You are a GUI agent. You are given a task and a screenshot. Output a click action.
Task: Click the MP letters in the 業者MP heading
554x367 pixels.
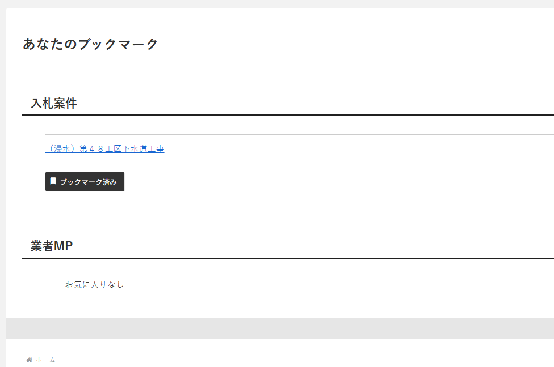click(63, 246)
